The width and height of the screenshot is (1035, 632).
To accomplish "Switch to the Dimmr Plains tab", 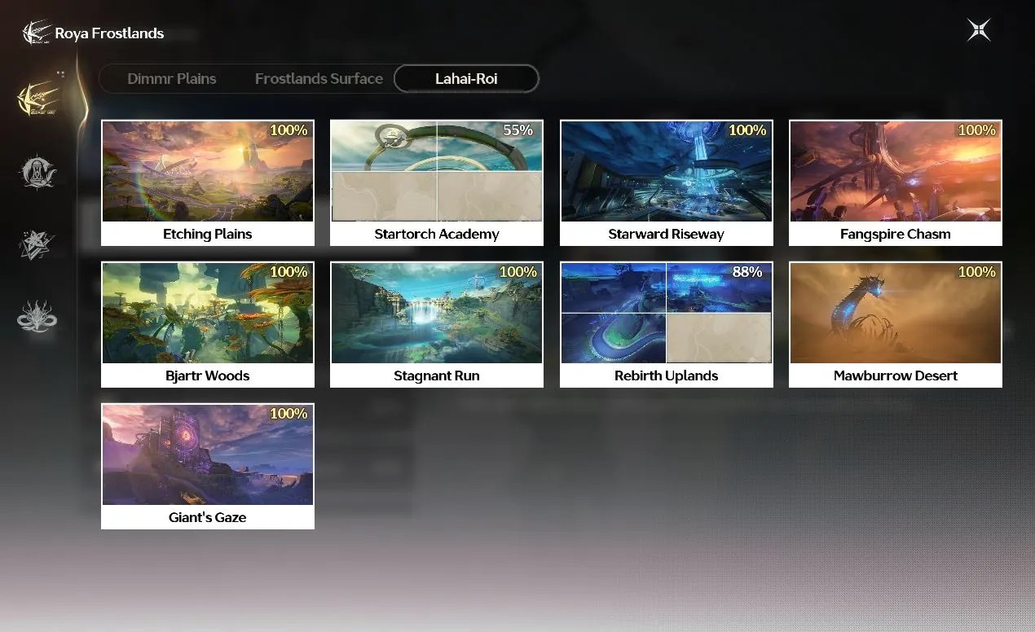I will [172, 79].
